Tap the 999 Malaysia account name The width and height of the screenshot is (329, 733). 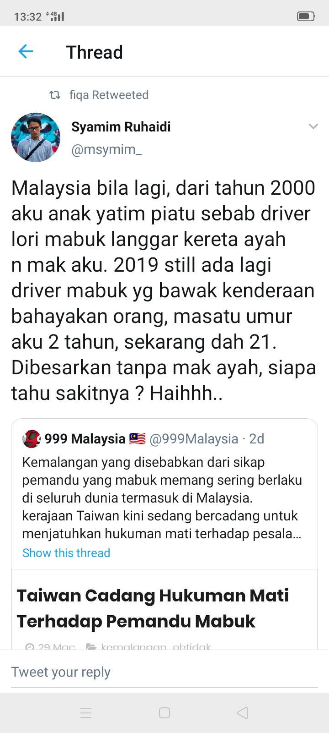tap(85, 439)
